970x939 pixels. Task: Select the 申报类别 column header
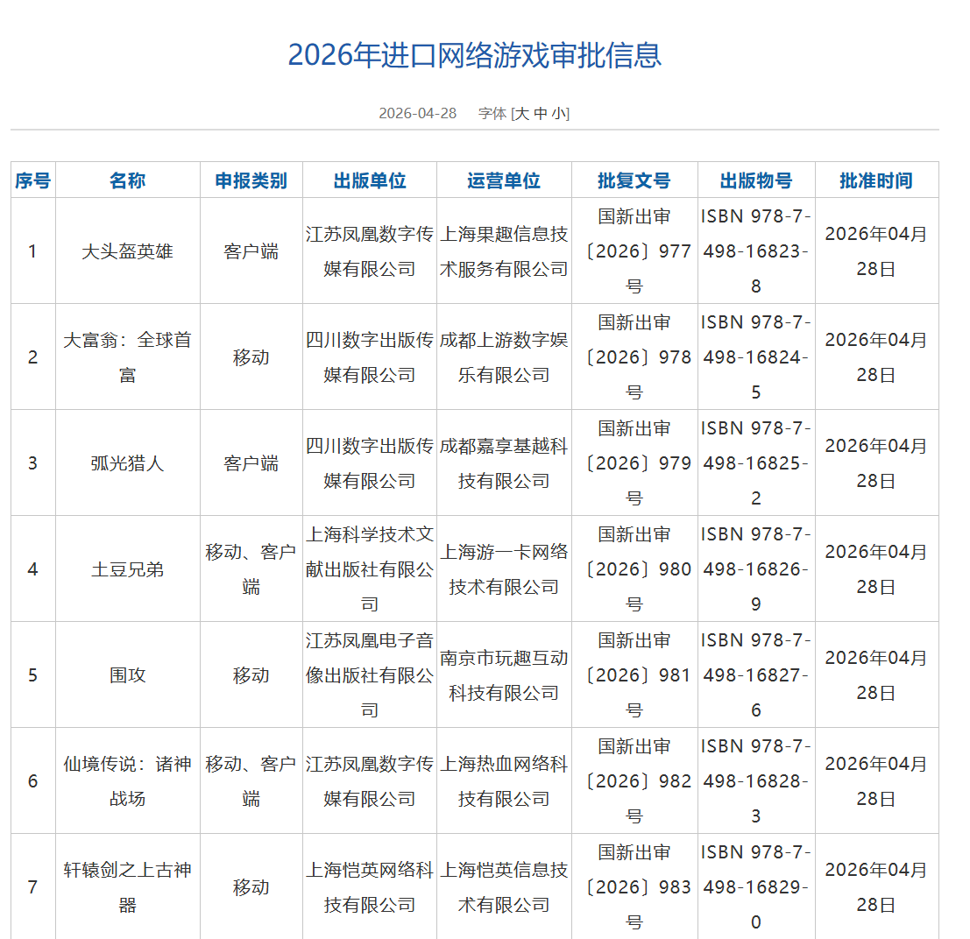pos(251,180)
